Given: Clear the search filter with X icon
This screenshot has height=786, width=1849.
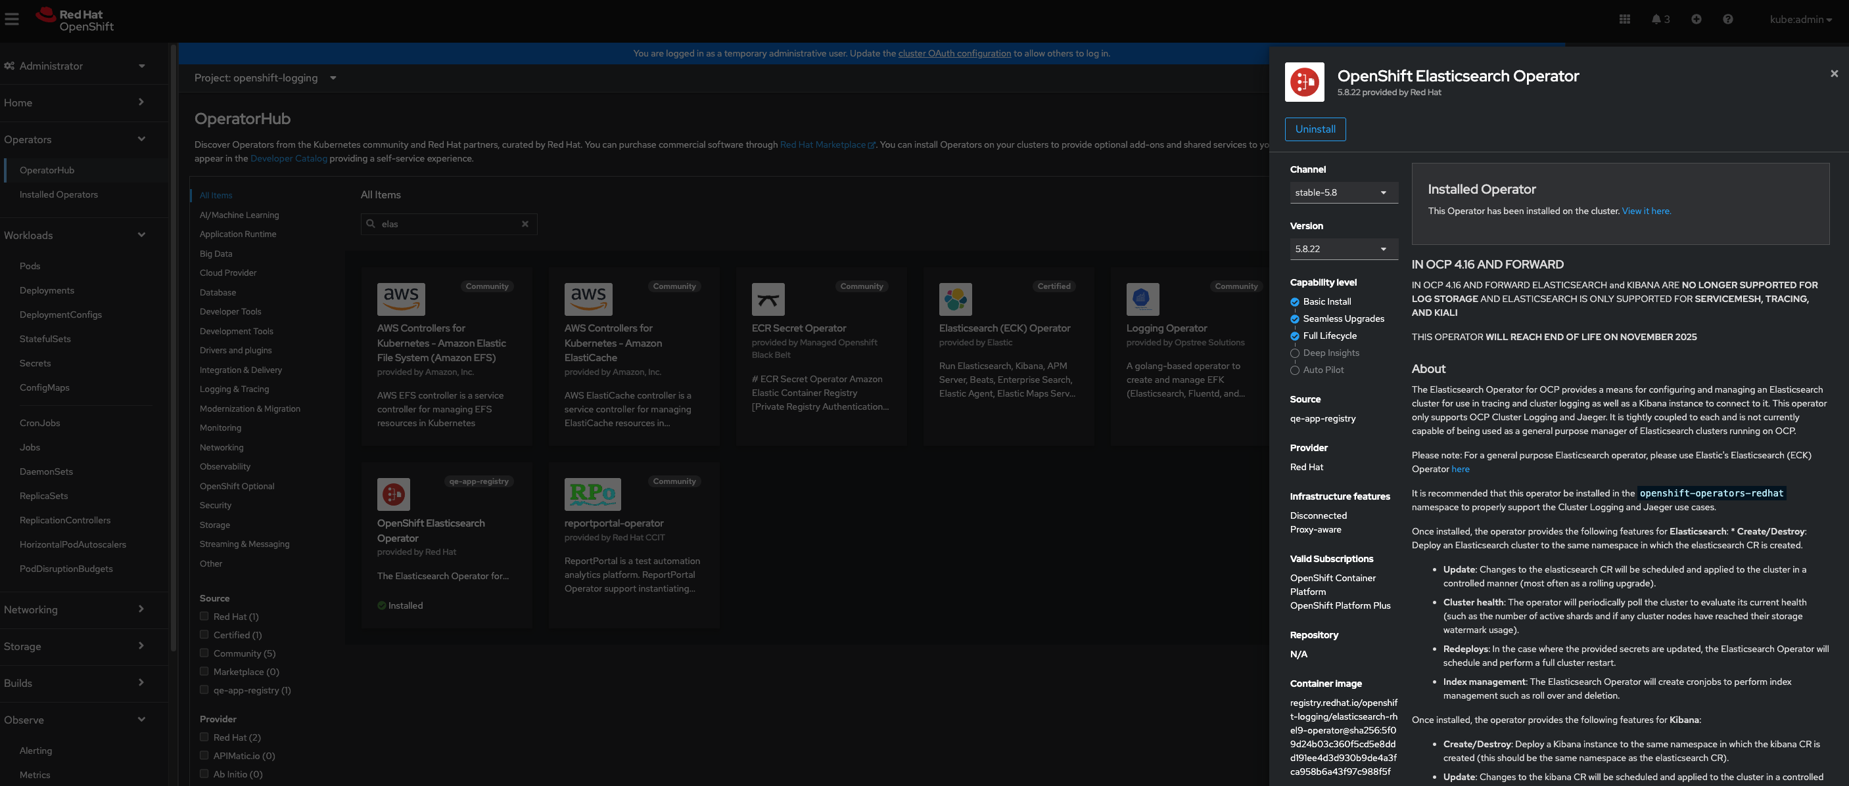Looking at the screenshot, I should (525, 224).
